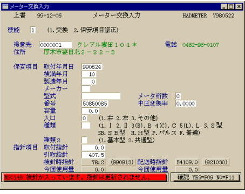Select the 引取指針 field showing 407.5

click(93, 155)
